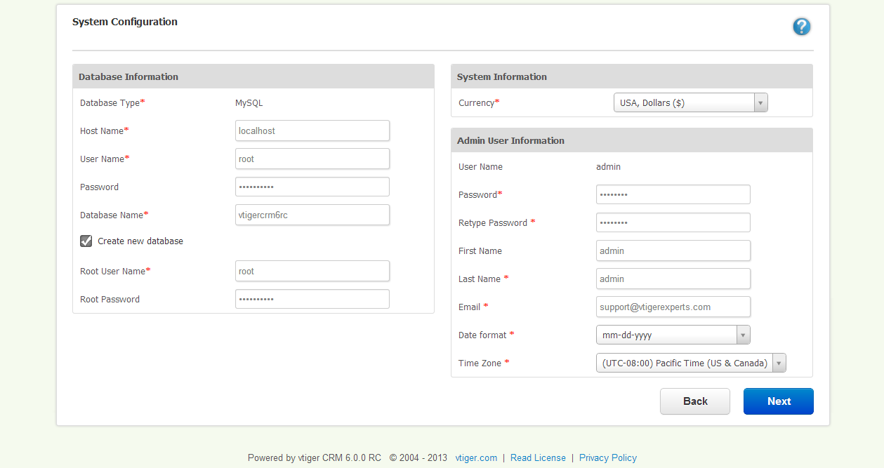
Task: Toggle the Create new database checkbox
Action: pyautogui.click(x=86, y=241)
